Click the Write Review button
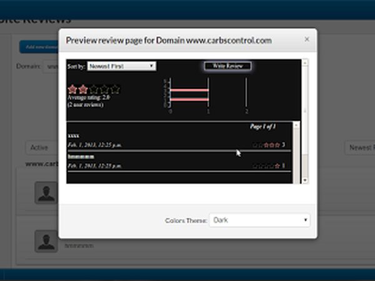 tap(227, 66)
